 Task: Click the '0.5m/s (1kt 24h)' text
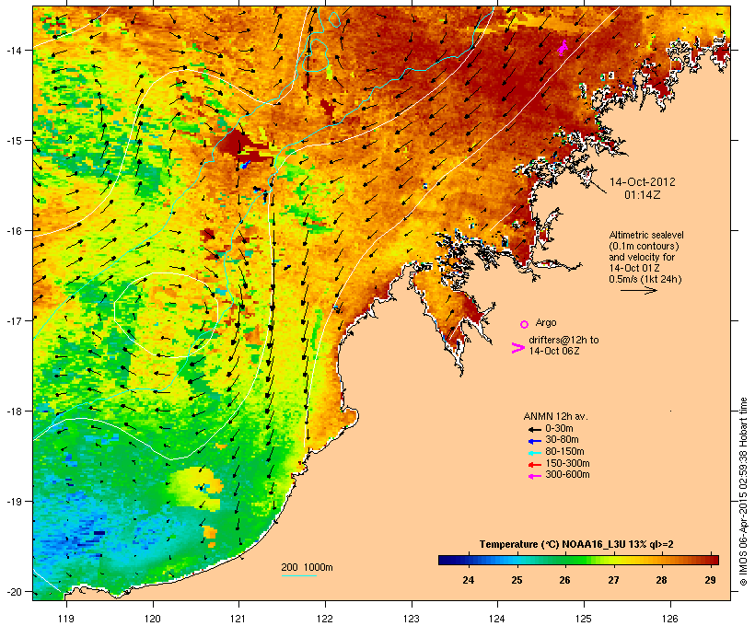(x=645, y=279)
